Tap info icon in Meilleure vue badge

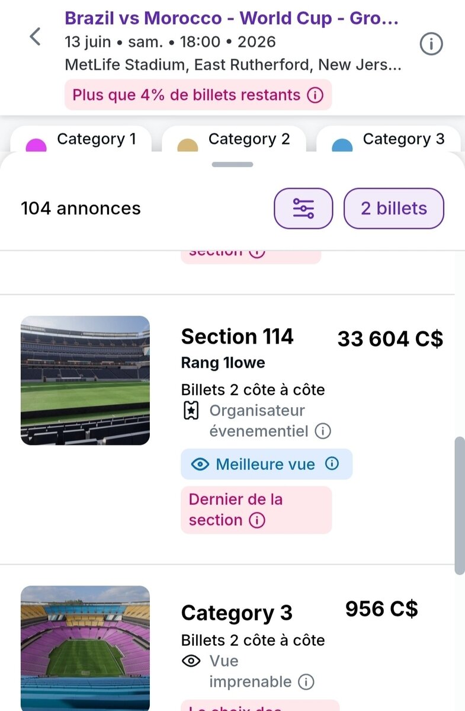pos(333,464)
